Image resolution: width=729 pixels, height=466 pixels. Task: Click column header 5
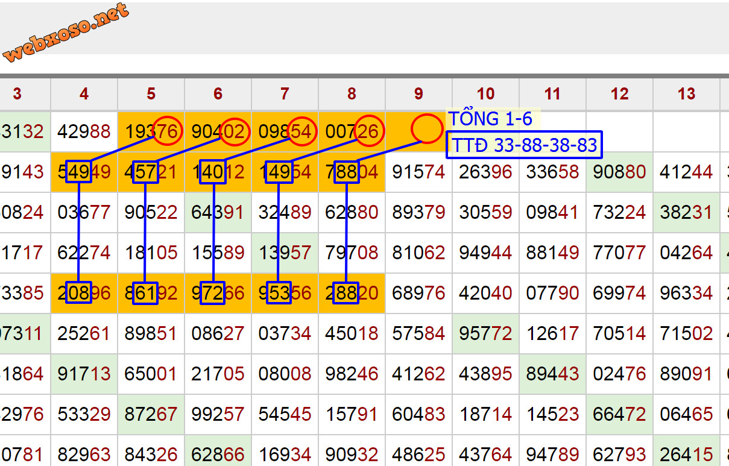click(x=151, y=94)
